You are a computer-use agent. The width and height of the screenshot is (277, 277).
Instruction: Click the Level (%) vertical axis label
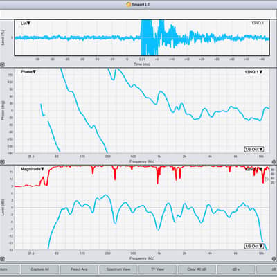tap(3, 37)
